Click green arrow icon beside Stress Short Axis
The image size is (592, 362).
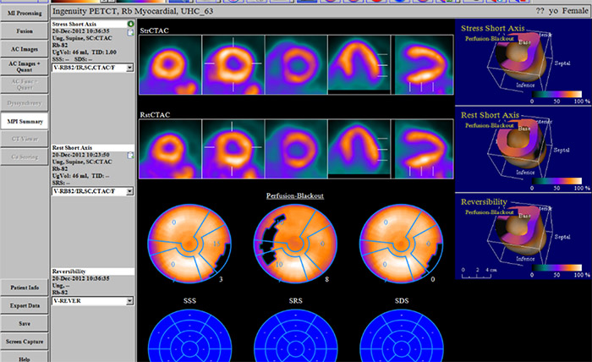point(130,25)
